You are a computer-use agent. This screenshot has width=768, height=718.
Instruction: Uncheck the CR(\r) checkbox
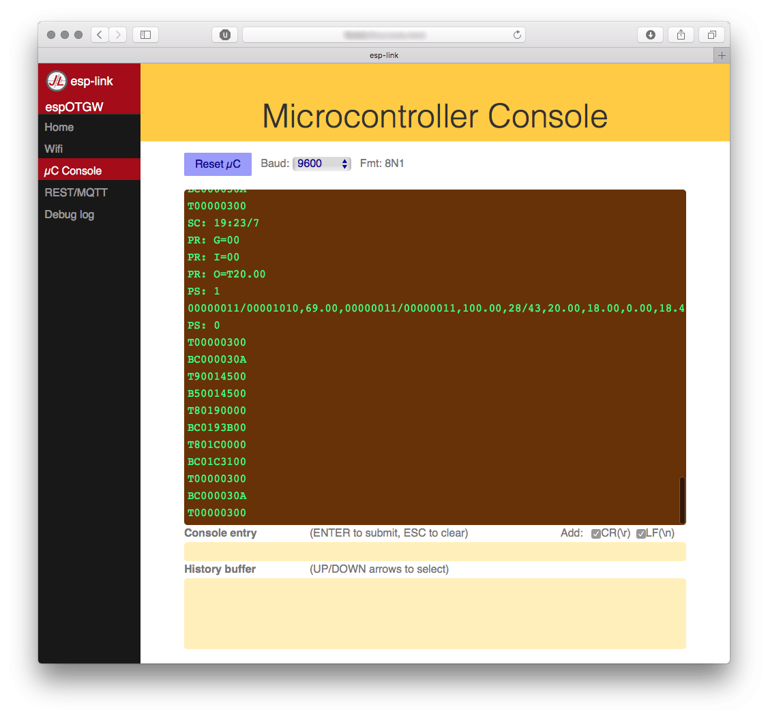596,534
